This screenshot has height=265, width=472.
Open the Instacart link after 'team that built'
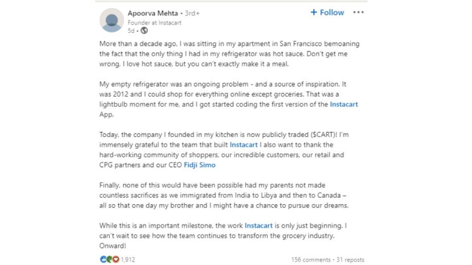[243, 144]
